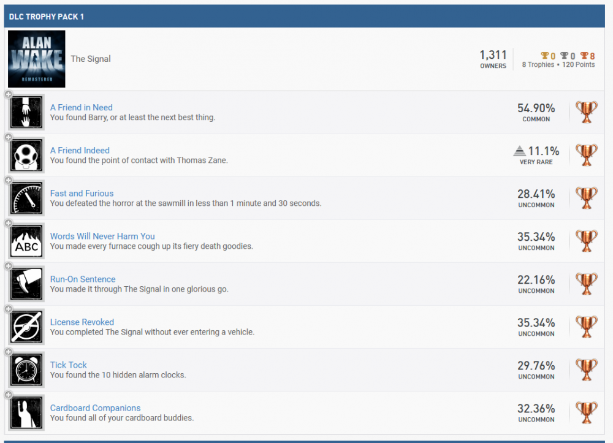The image size is (613, 443).
Task: Expand plus button on Fast and Furious
Action: [9, 180]
